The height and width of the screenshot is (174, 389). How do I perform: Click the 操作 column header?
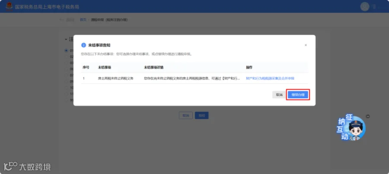pyautogui.click(x=249, y=67)
